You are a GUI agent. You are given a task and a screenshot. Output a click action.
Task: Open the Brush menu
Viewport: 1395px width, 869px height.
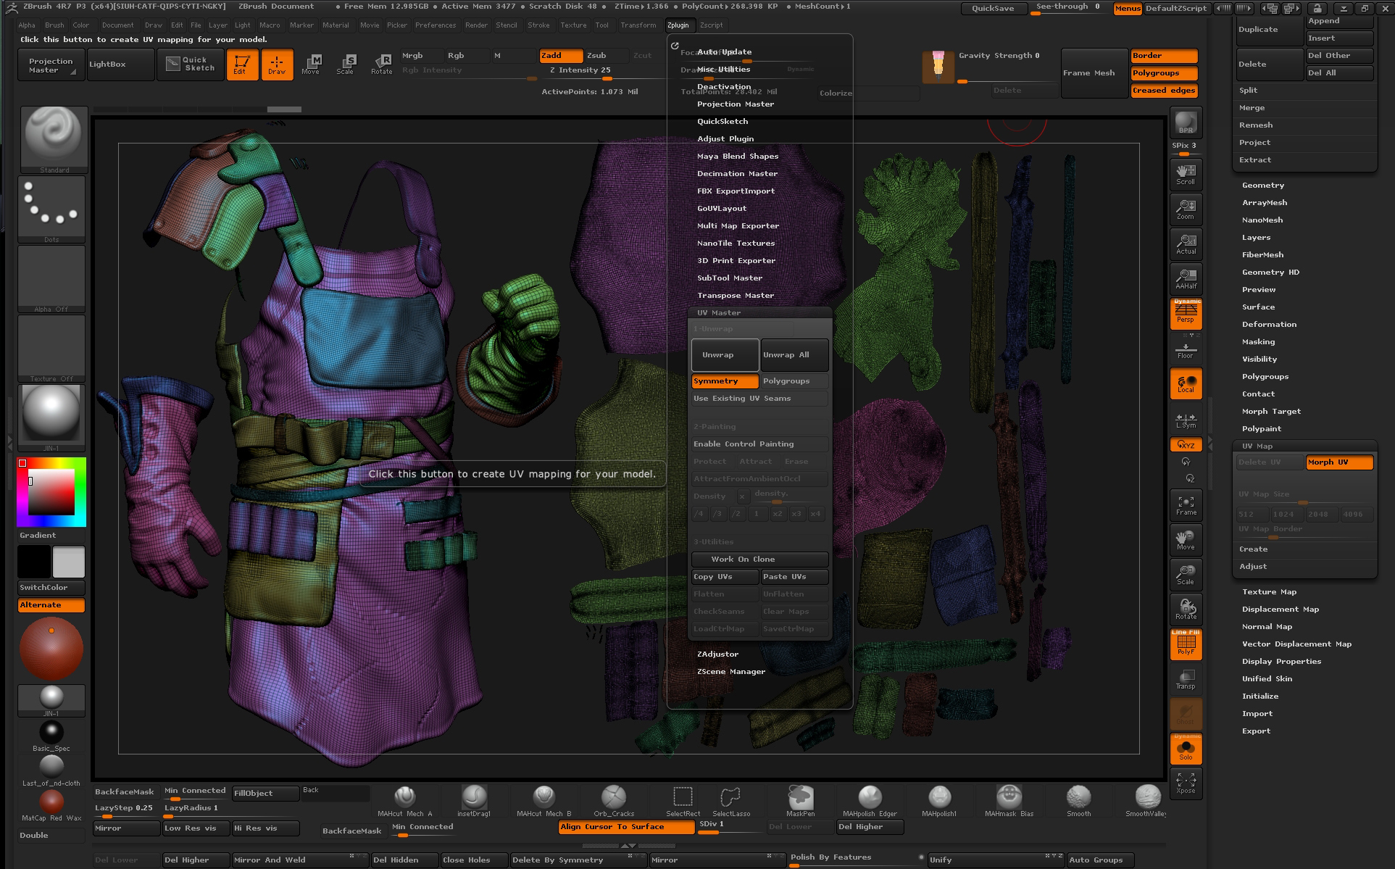[54, 25]
